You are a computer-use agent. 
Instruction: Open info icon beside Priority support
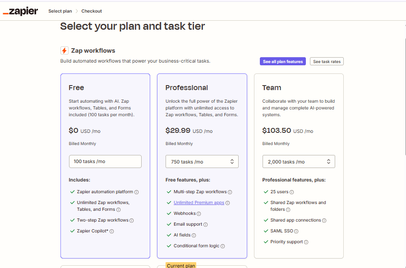tap(306, 242)
